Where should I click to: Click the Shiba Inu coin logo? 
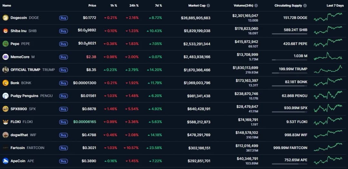coord(5,31)
